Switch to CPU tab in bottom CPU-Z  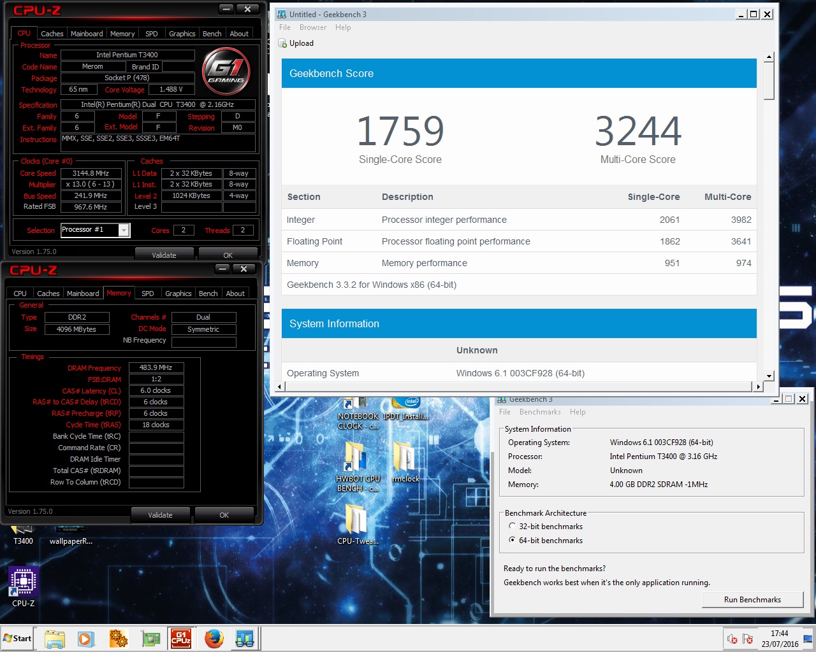pos(20,294)
